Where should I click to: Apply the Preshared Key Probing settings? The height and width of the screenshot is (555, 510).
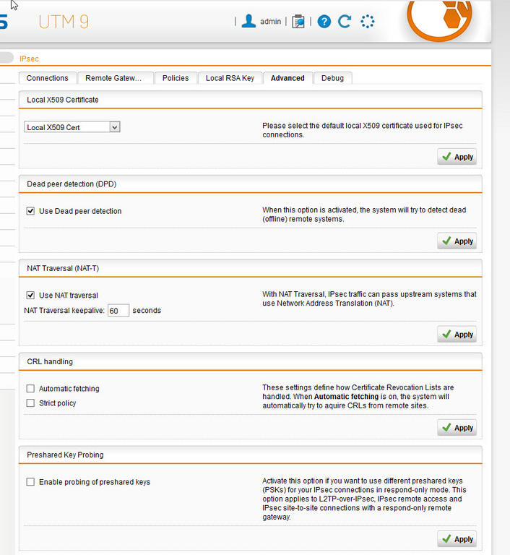[457, 539]
